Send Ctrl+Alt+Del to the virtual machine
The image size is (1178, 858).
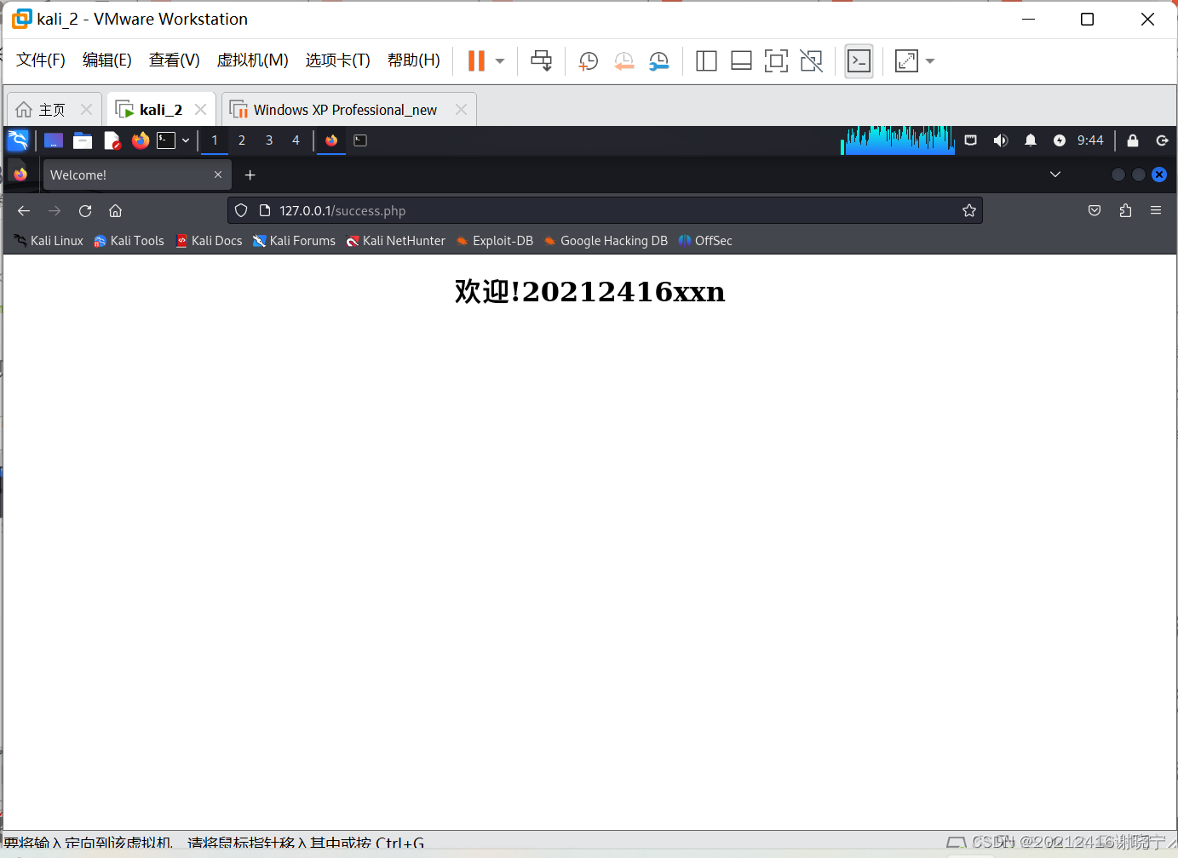(x=541, y=60)
